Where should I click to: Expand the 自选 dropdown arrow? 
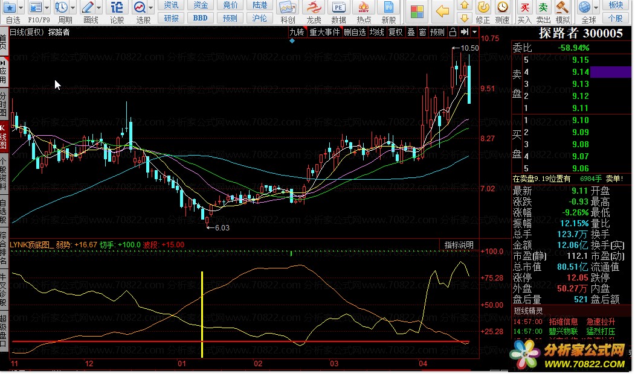22,7
